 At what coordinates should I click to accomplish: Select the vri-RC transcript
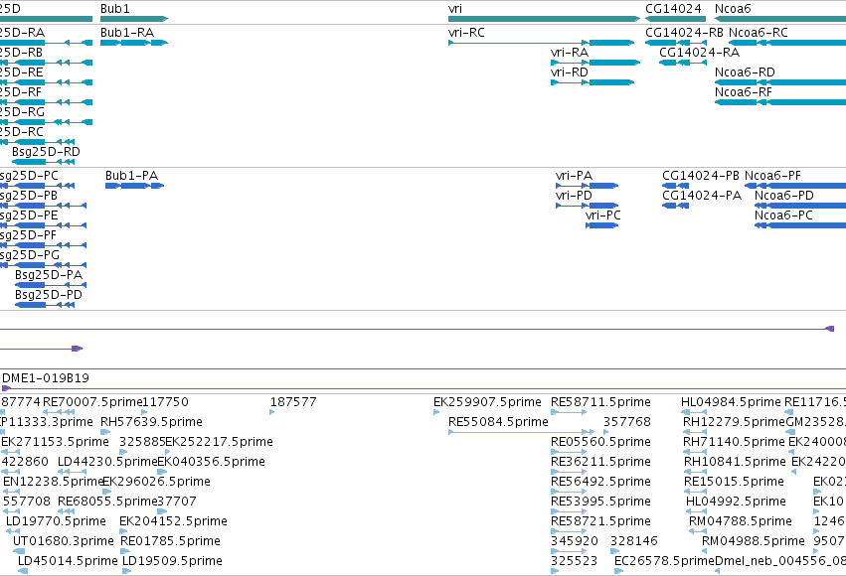click(x=541, y=43)
